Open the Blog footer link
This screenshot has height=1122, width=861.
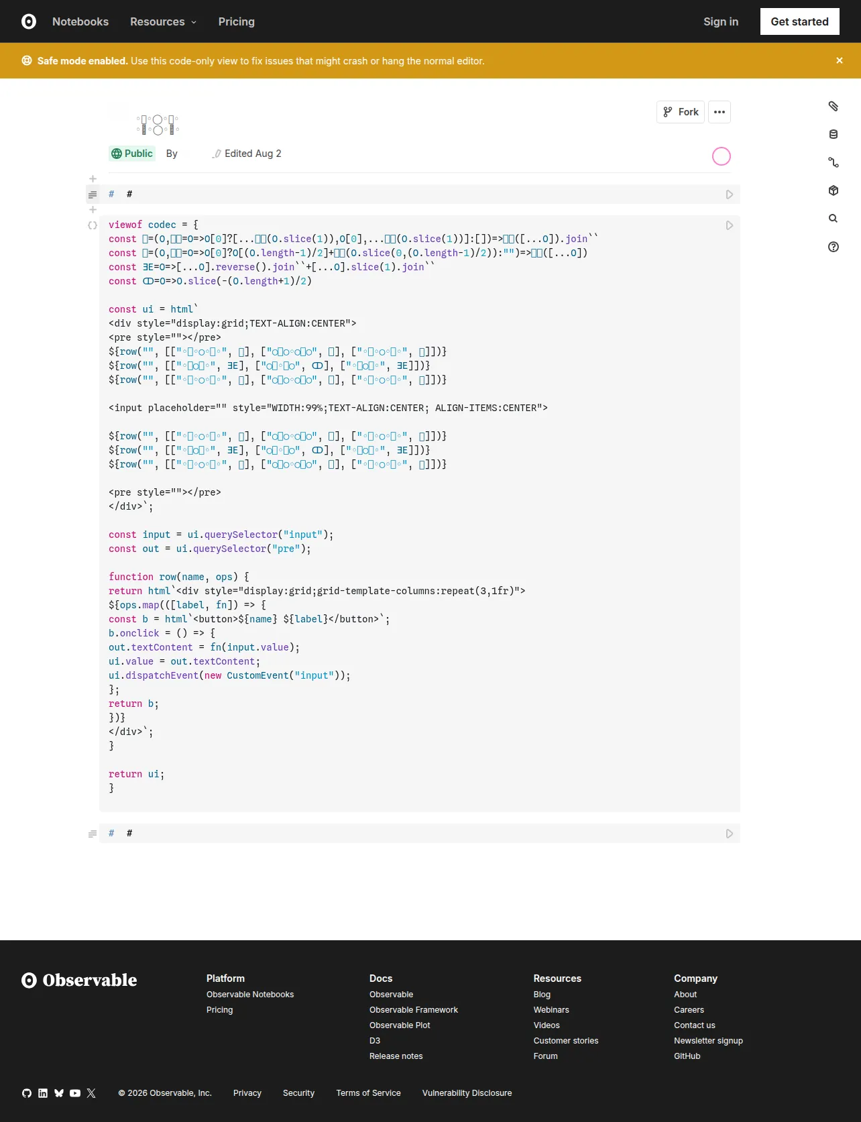point(542,995)
